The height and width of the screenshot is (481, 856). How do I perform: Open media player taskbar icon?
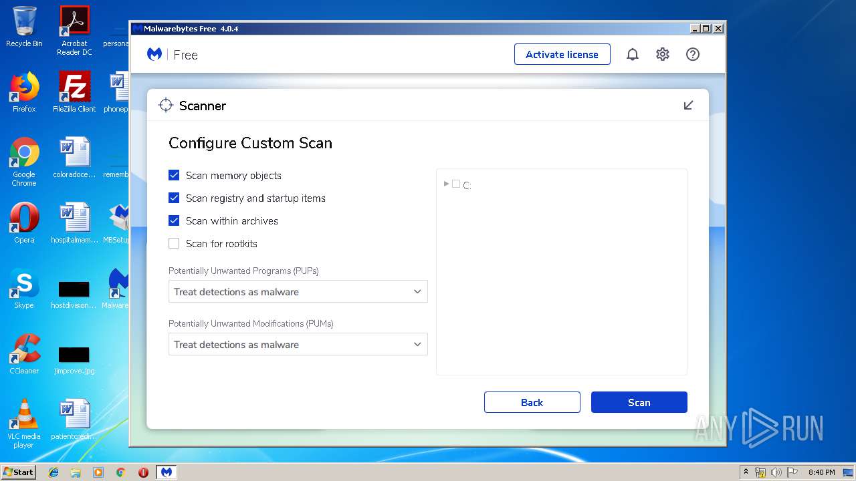[x=98, y=472]
